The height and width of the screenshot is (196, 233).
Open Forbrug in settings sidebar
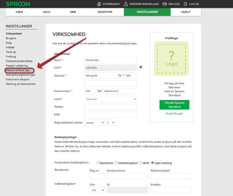(11, 57)
